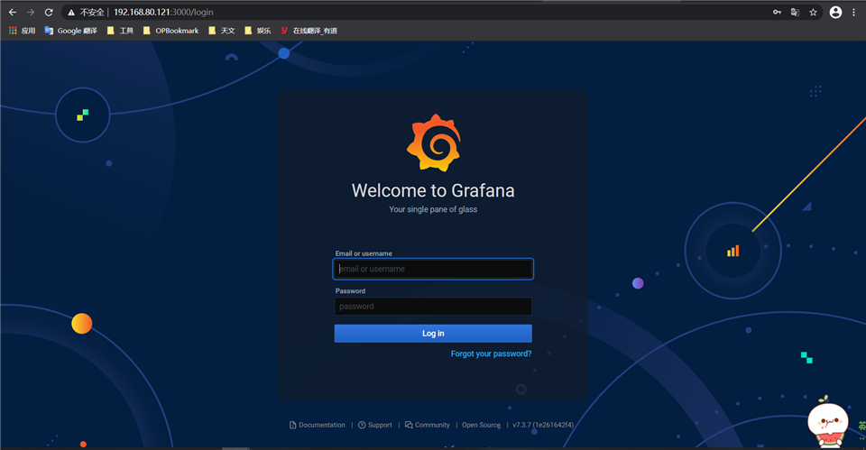Image resolution: width=866 pixels, height=450 pixels.
Task: Open the Support footer link
Action: 375,425
